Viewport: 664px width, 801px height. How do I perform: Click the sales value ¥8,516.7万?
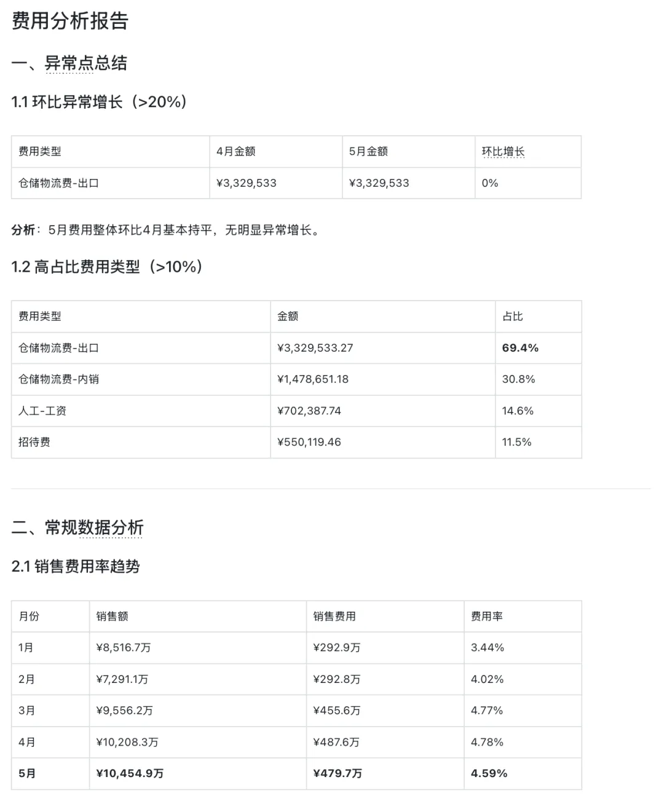pyautogui.click(x=124, y=648)
